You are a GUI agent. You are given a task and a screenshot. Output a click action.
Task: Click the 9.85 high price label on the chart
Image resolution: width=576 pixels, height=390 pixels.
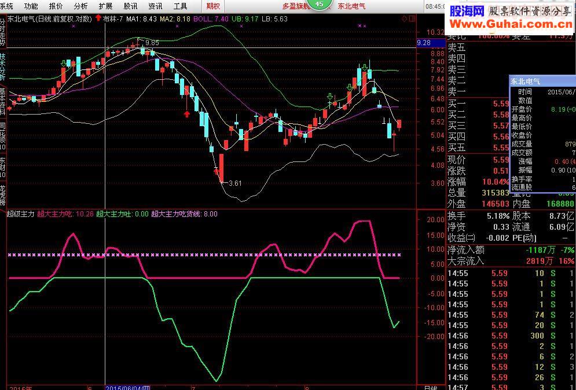152,43
